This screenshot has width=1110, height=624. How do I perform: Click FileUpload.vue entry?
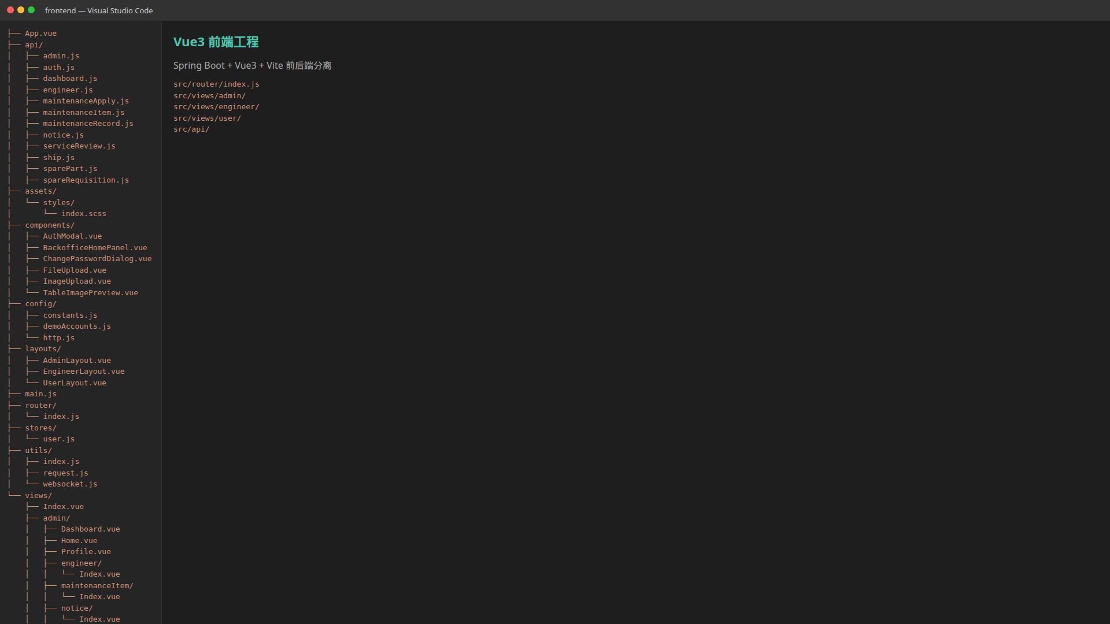click(75, 270)
